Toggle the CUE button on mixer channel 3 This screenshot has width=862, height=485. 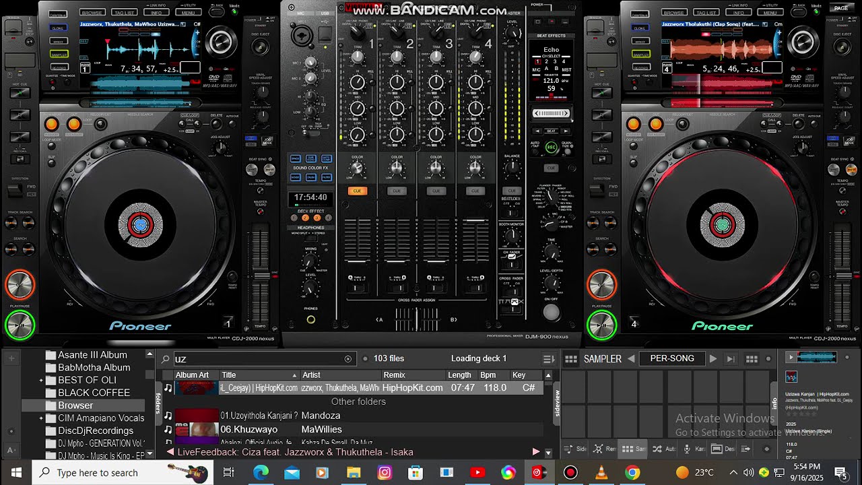(x=436, y=191)
